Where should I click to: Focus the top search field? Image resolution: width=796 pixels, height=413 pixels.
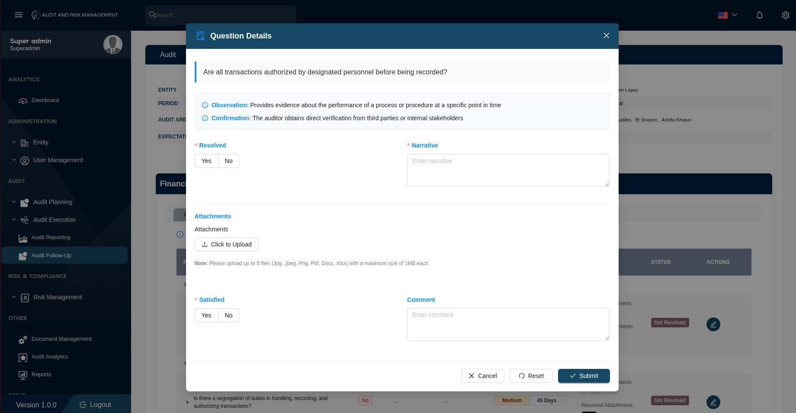coord(221,15)
